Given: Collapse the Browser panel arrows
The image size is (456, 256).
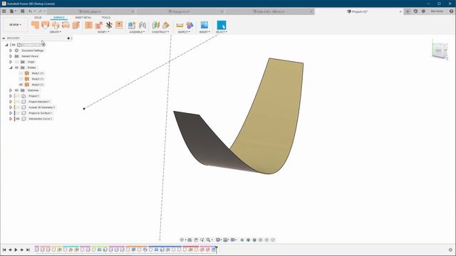Looking at the screenshot, I should point(4,38).
